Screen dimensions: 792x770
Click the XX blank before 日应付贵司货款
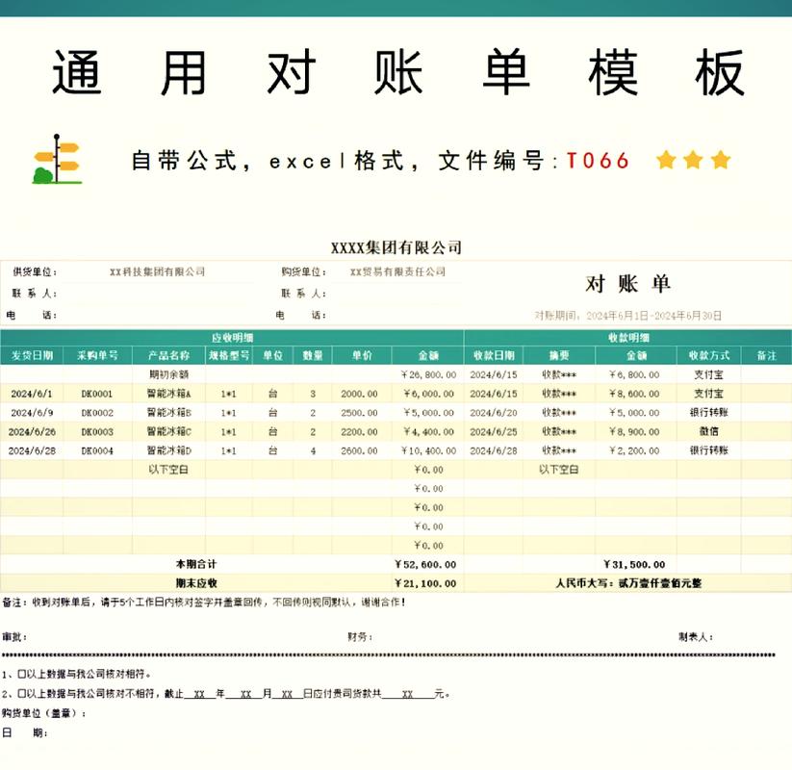pos(287,694)
